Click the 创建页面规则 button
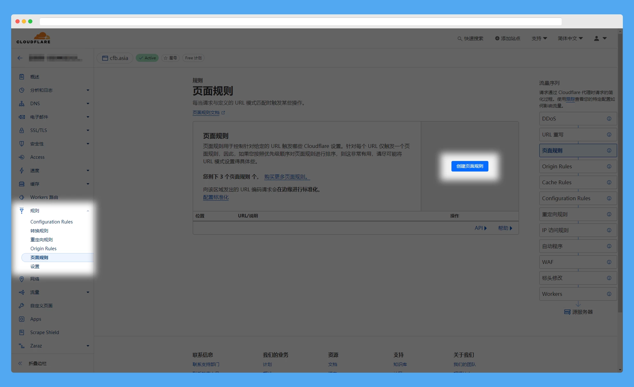Image resolution: width=634 pixels, height=387 pixels. (x=470, y=166)
